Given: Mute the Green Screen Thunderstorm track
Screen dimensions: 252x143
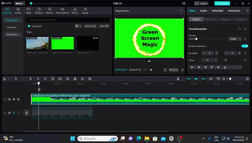Looking at the screenshot, I should pyautogui.click(x=18, y=99).
